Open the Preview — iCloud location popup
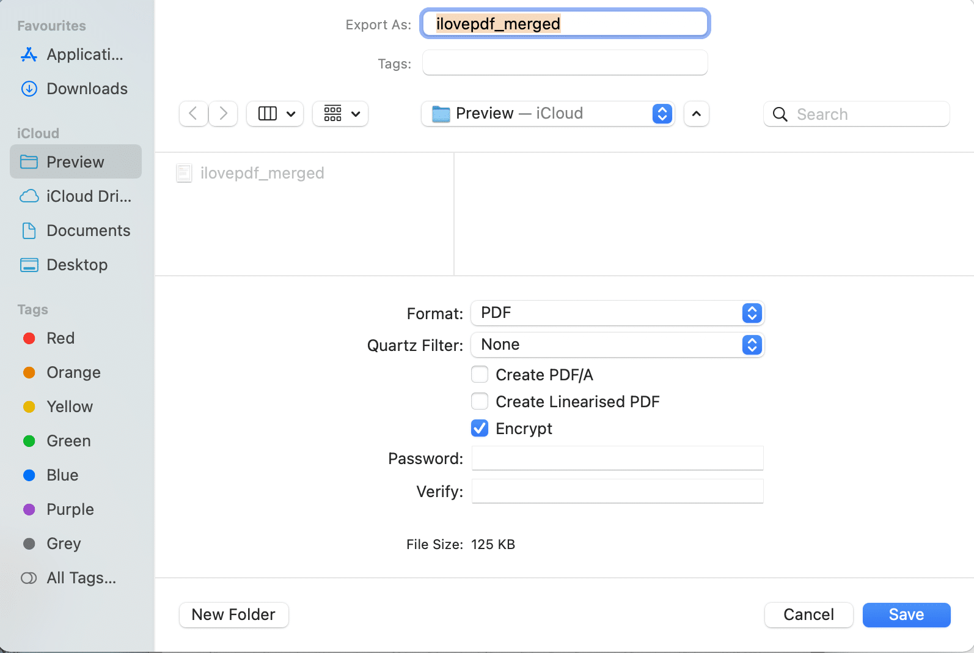974x653 pixels. tap(547, 114)
